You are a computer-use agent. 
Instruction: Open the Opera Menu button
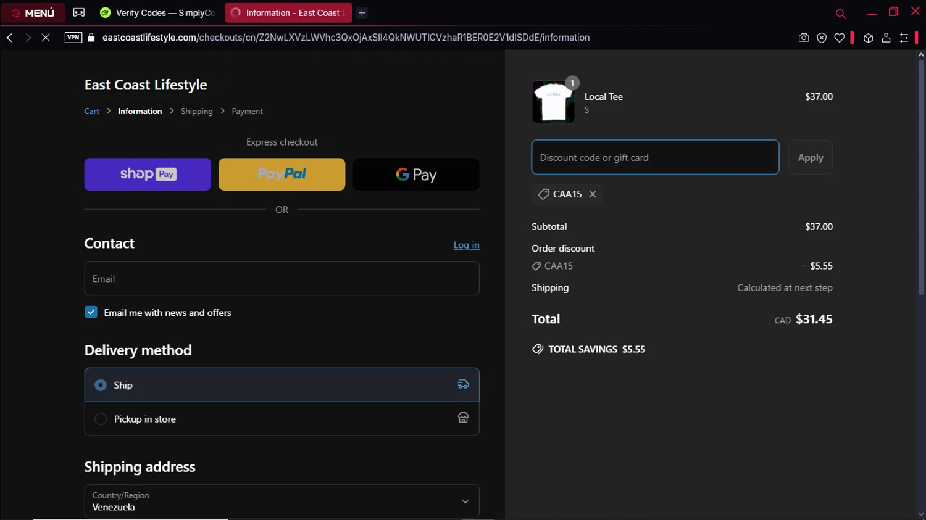point(33,13)
